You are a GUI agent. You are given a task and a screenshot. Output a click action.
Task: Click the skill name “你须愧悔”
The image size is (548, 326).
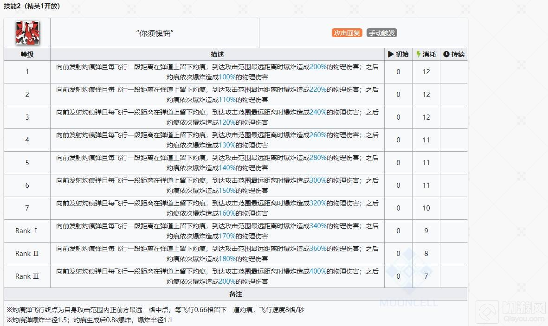155,33
